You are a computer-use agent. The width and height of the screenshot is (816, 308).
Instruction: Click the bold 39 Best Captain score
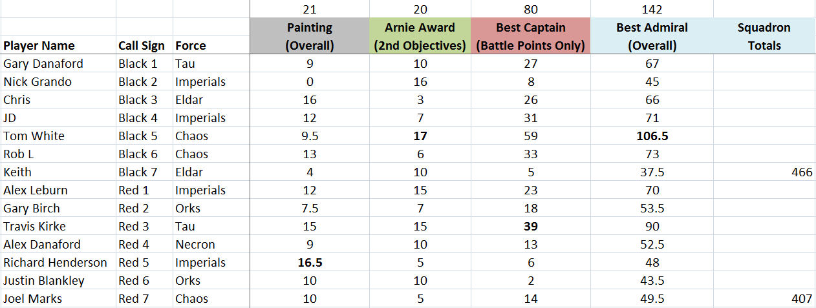tap(530, 226)
